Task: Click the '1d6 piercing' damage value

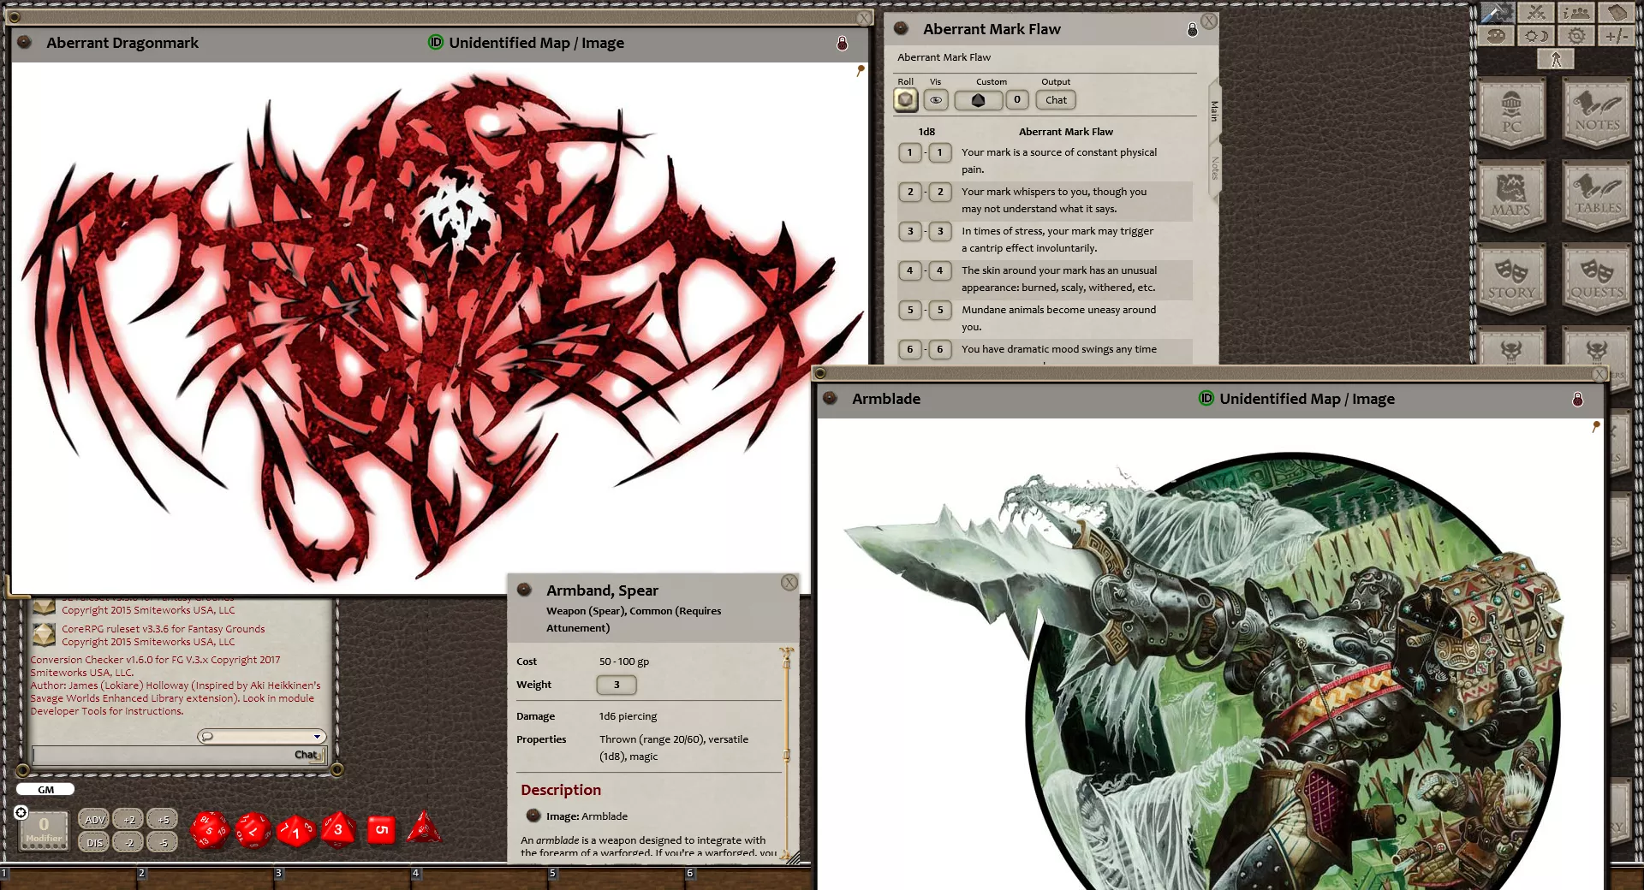Action: click(x=628, y=716)
